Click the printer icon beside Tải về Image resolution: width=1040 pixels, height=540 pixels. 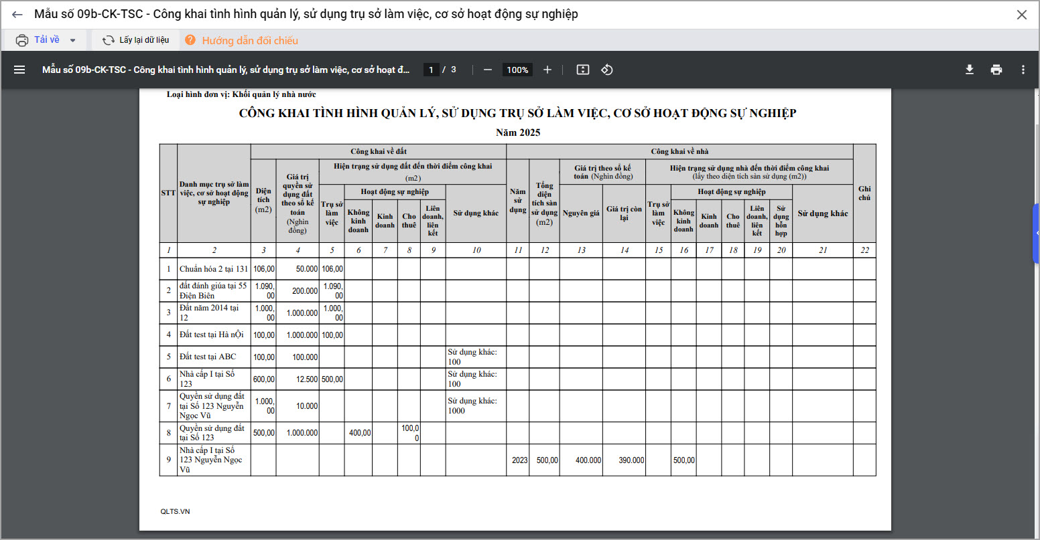[x=22, y=40]
